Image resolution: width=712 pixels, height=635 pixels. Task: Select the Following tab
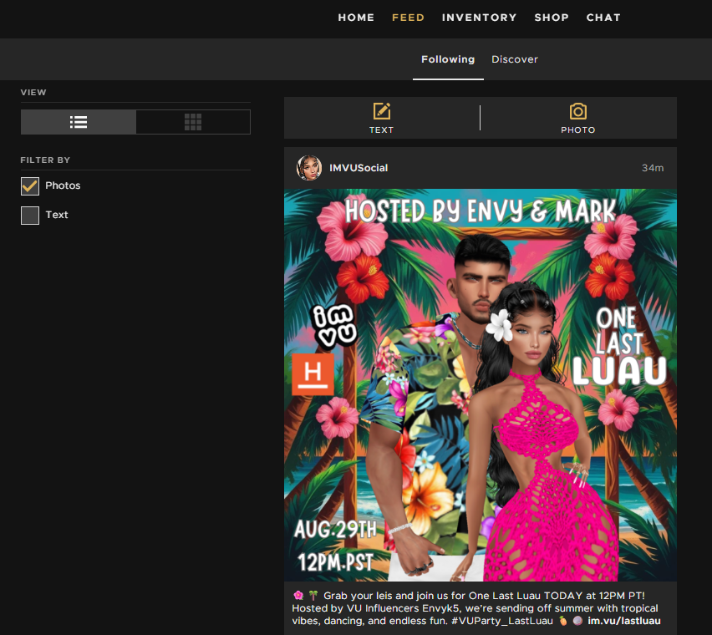pyautogui.click(x=448, y=59)
